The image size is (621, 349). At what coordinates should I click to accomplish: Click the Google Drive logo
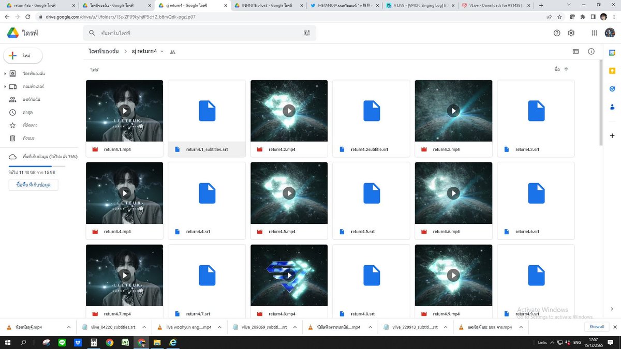[13, 33]
